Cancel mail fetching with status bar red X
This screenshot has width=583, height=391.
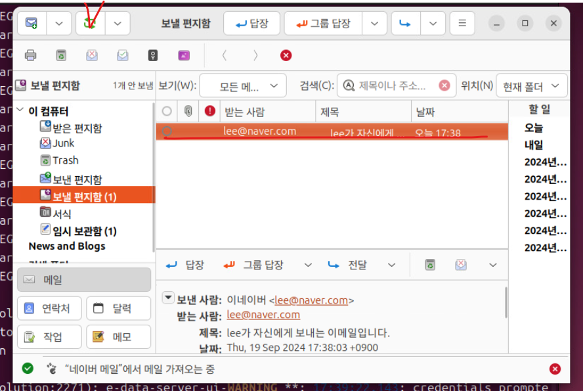click(555, 369)
